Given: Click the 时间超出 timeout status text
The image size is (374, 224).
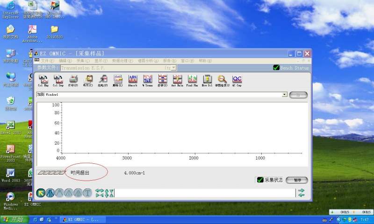Looking at the screenshot, I should click(80, 173).
